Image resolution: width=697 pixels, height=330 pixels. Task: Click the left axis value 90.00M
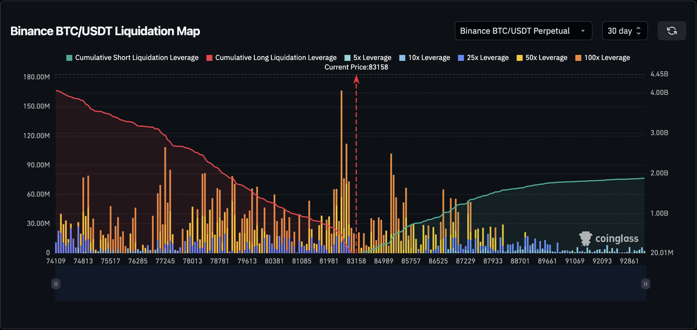[38, 165]
